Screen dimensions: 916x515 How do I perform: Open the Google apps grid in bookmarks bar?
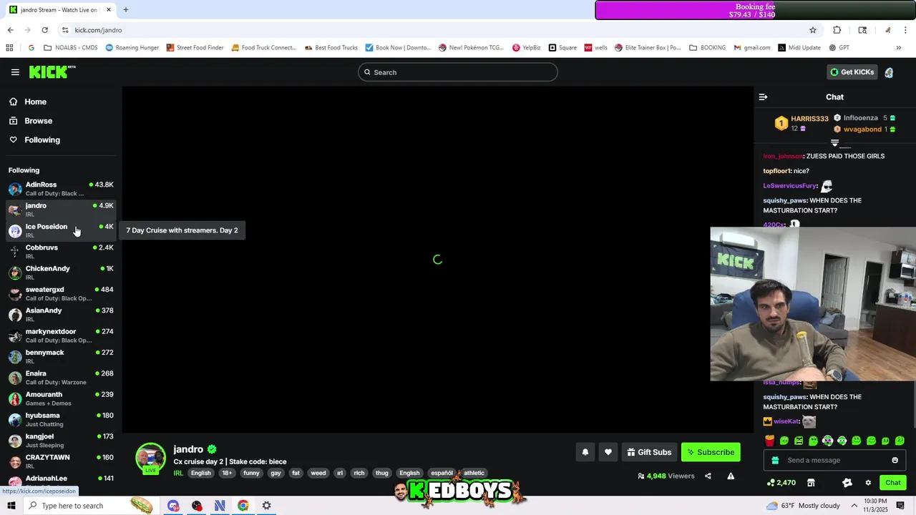click(x=9, y=48)
